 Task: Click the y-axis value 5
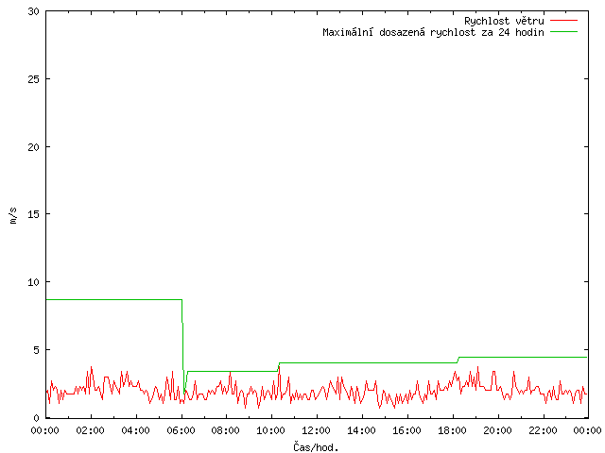click(36, 350)
